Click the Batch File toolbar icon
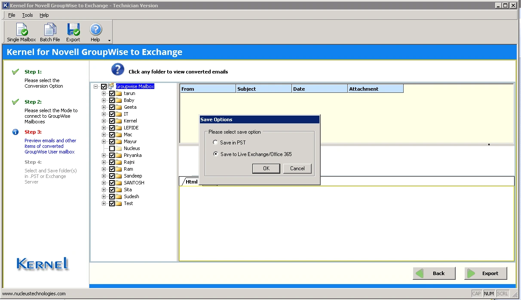Image resolution: width=521 pixels, height=300 pixels. click(x=50, y=30)
